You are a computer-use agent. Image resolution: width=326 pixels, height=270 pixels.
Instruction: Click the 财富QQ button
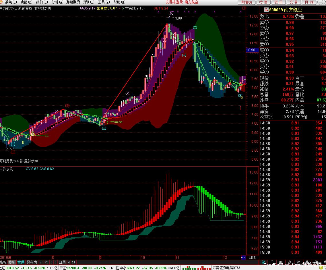coord(247,2)
